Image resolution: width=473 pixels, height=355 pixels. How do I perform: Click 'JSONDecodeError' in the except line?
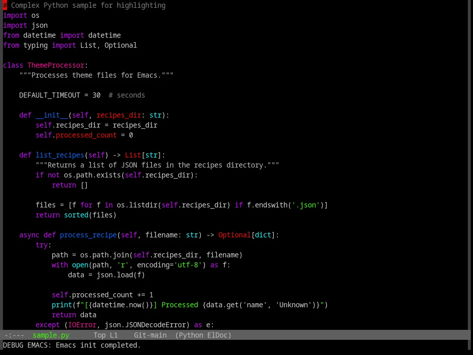pos(156,325)
